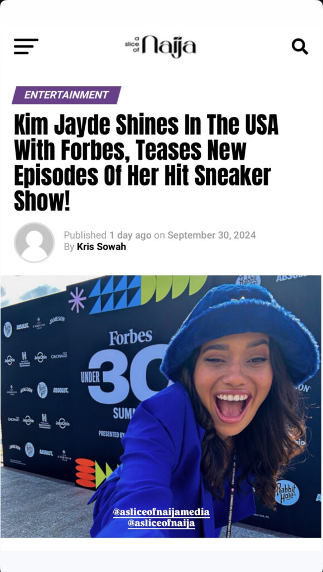Screen dimensions: 323x572
Task: Click the 'Published' label under the headline
Action: (x=85, y=235)
